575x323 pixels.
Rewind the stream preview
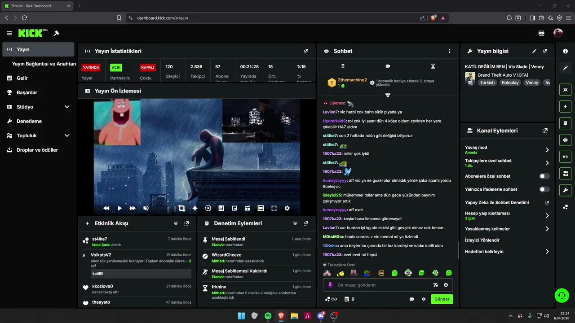[x=106, y=208]
